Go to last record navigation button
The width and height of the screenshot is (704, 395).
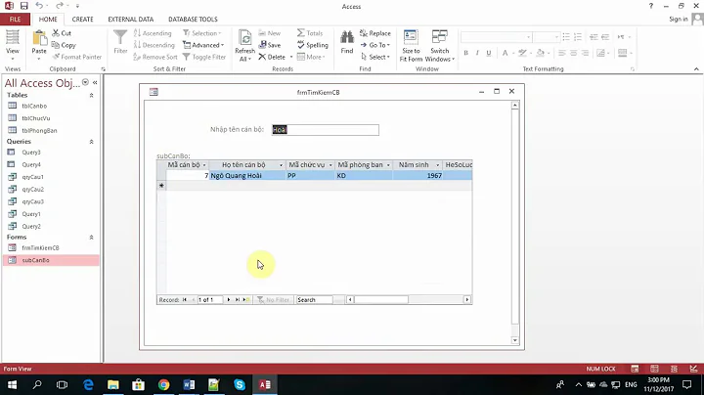point(237,300)
